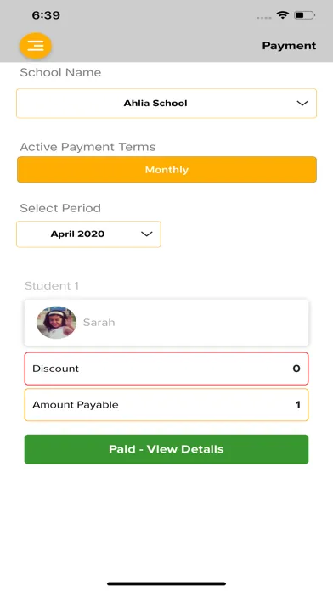The height and width of the screenshot is (591, 333).
Task: Tap the Amount Payable row
Action: [166, 405]
